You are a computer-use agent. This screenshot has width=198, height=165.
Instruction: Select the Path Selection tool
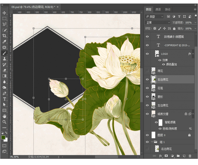(4, 105)
